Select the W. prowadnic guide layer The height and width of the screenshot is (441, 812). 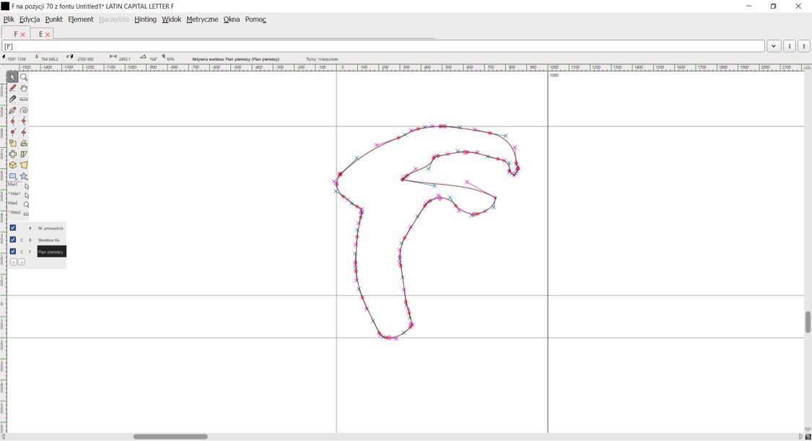point(51,228)
